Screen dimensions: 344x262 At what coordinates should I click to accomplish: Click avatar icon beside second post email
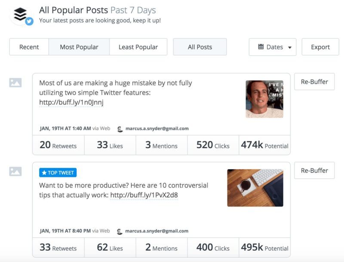120,232
